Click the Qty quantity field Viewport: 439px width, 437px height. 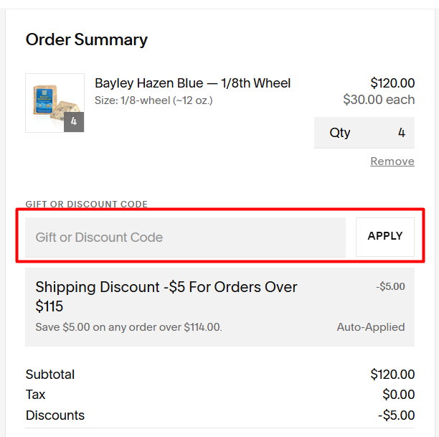(x=364, y=133)
